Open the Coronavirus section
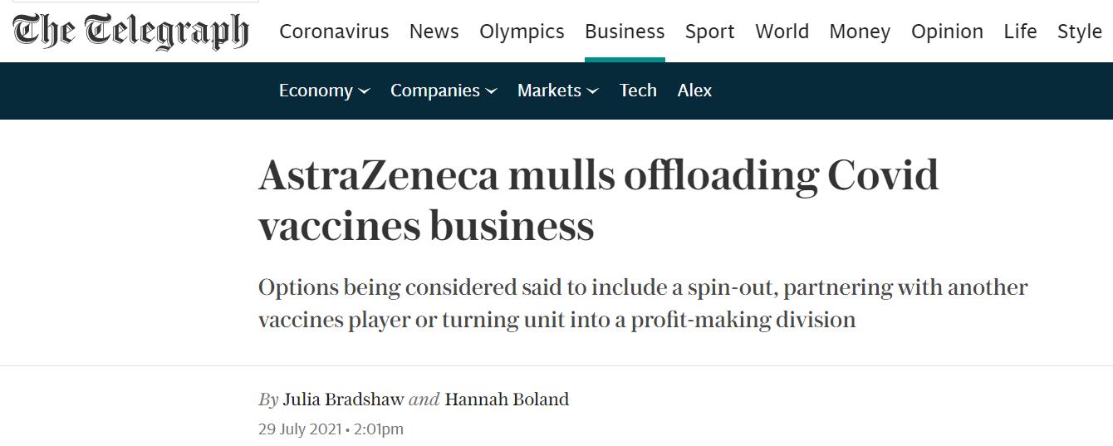1113x446 pixels. [x=334, y=32]
